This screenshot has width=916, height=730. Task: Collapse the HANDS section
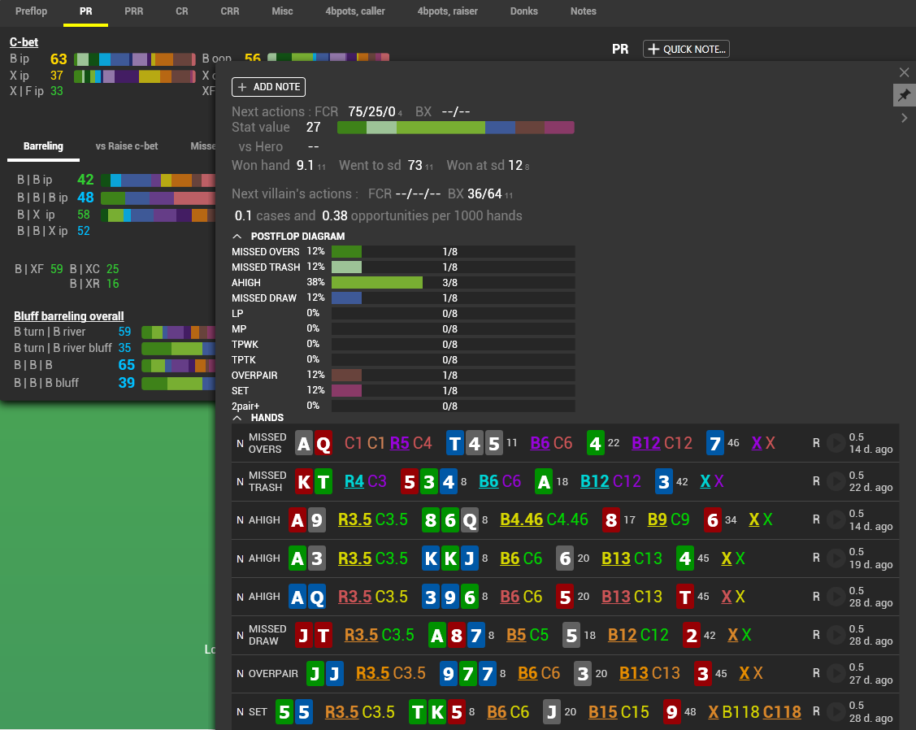coord(237,418)
